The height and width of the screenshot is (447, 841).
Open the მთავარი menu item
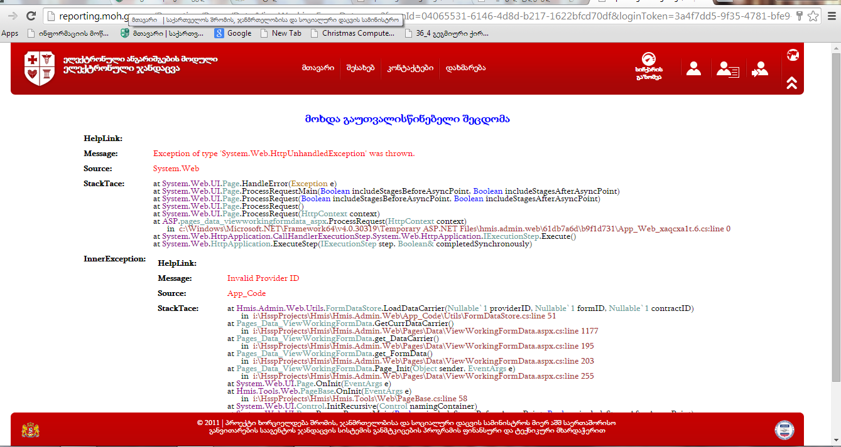318,68
